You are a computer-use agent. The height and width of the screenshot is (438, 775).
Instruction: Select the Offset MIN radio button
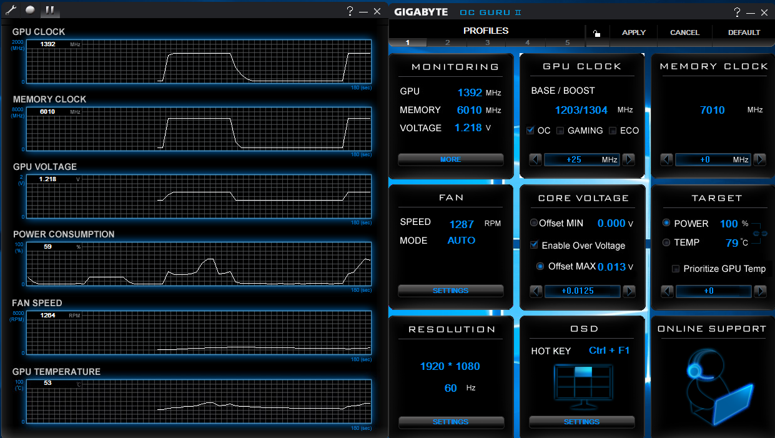coord(534,223)
